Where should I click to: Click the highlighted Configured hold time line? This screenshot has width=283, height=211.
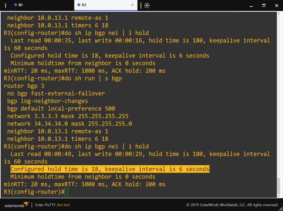click(x=110, y=169)
